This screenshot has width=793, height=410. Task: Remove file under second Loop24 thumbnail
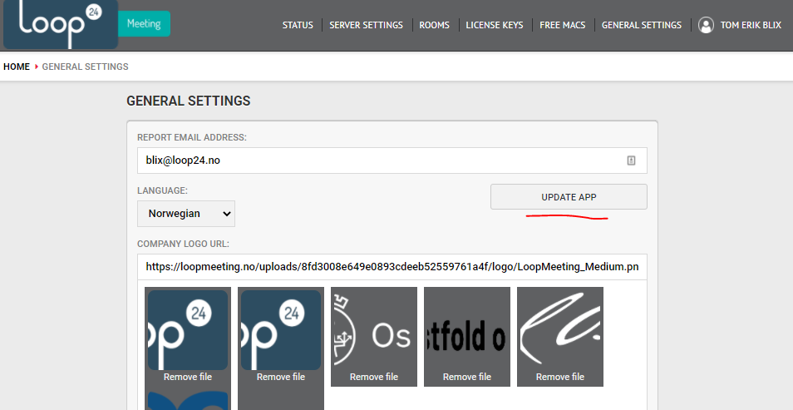pyautogui.click(x=281, y=377)
